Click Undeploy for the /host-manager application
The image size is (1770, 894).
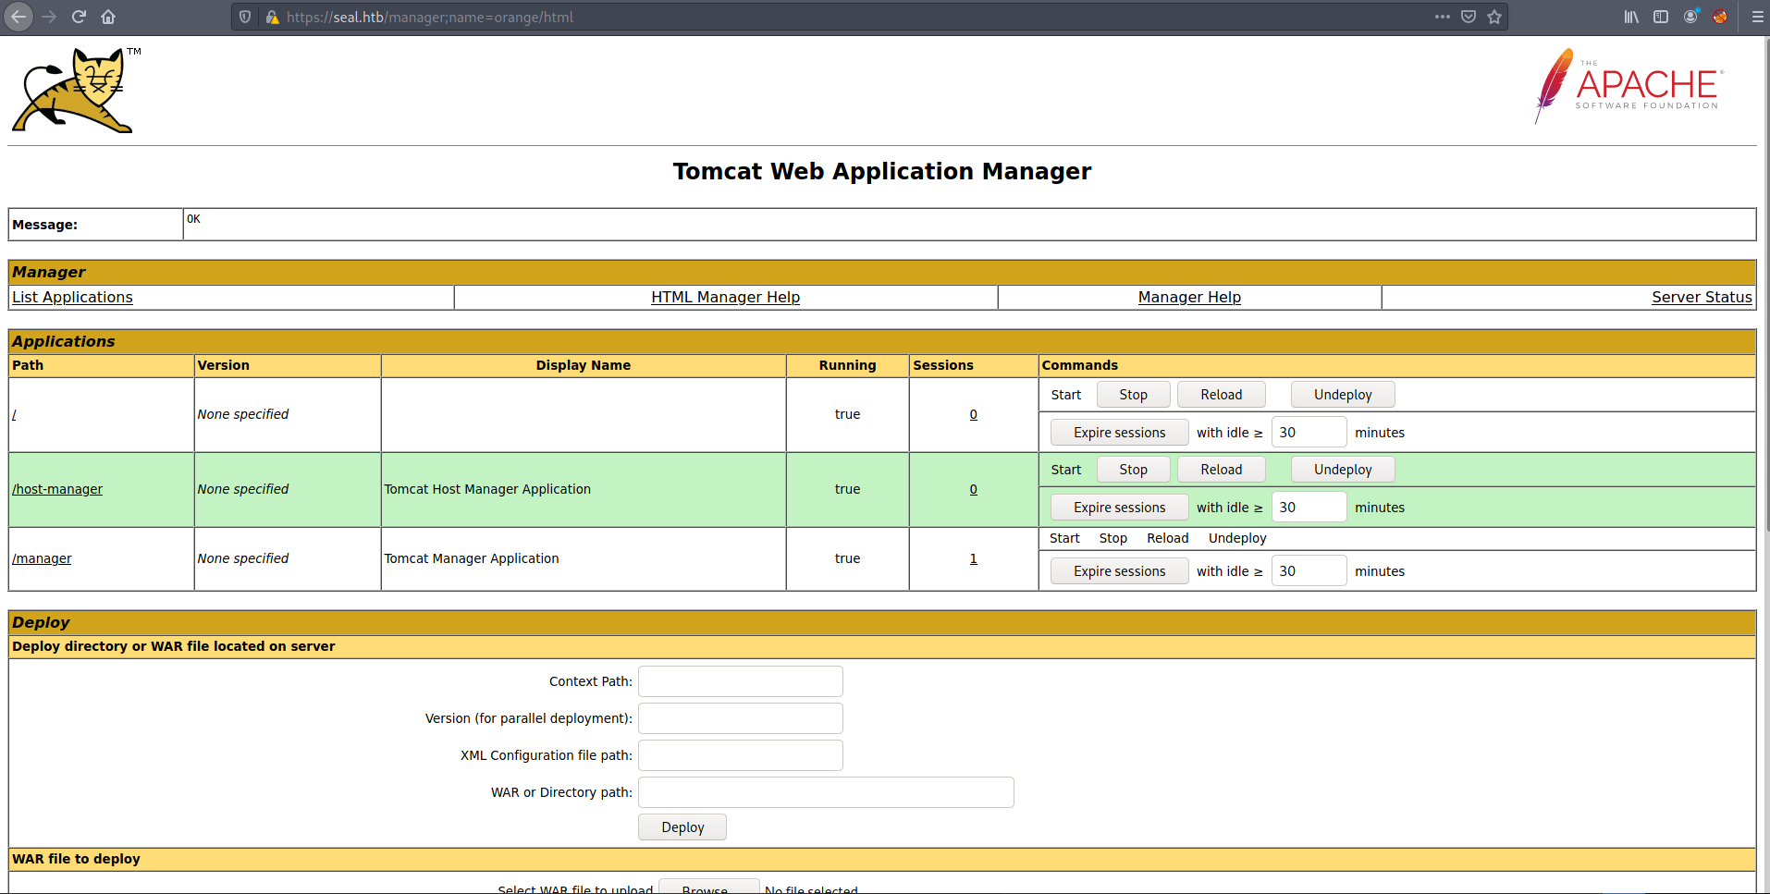coord(1342,470)
